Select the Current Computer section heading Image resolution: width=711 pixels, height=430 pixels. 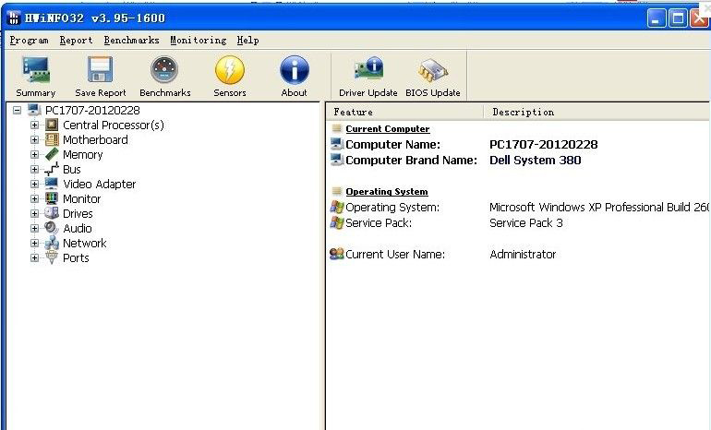(387, 128)
